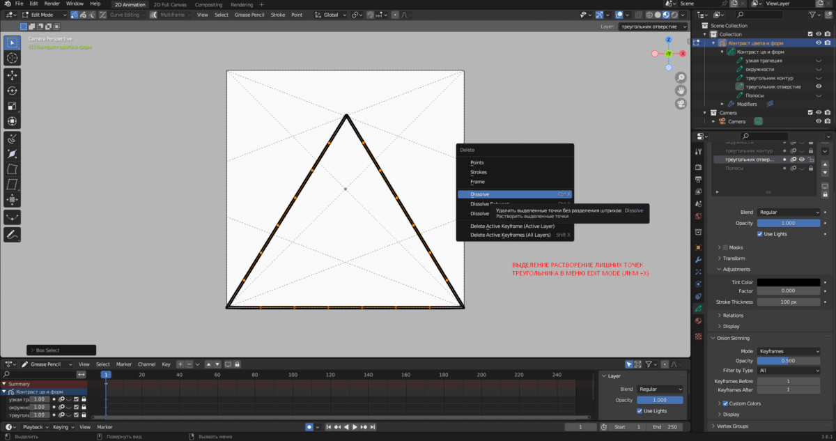Toggle Collection exclude checkbox in outliner
Image resolution: width=836 pixels, height=441 pixels.
pyautogui.click(x=809, y=34)
